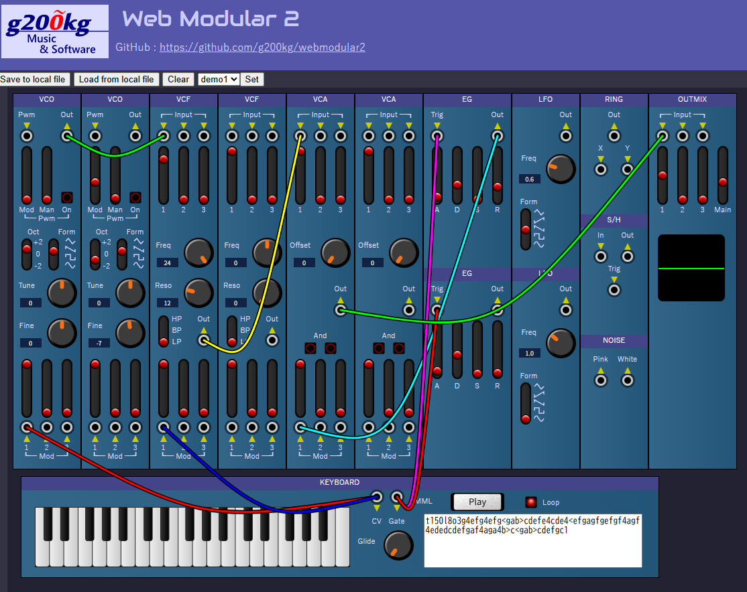Click the keyboard CV output jack

377,497
